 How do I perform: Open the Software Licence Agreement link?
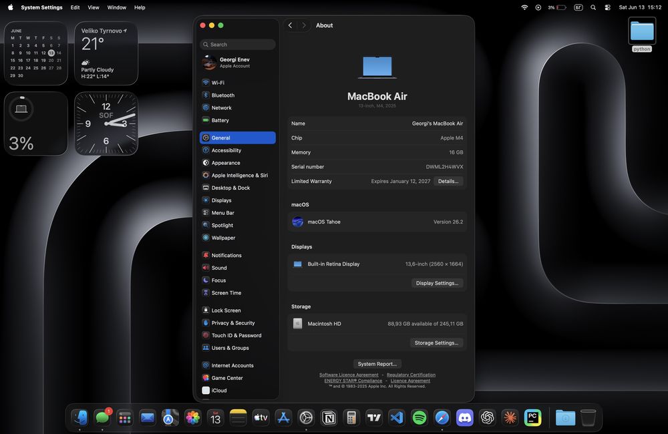349,375
